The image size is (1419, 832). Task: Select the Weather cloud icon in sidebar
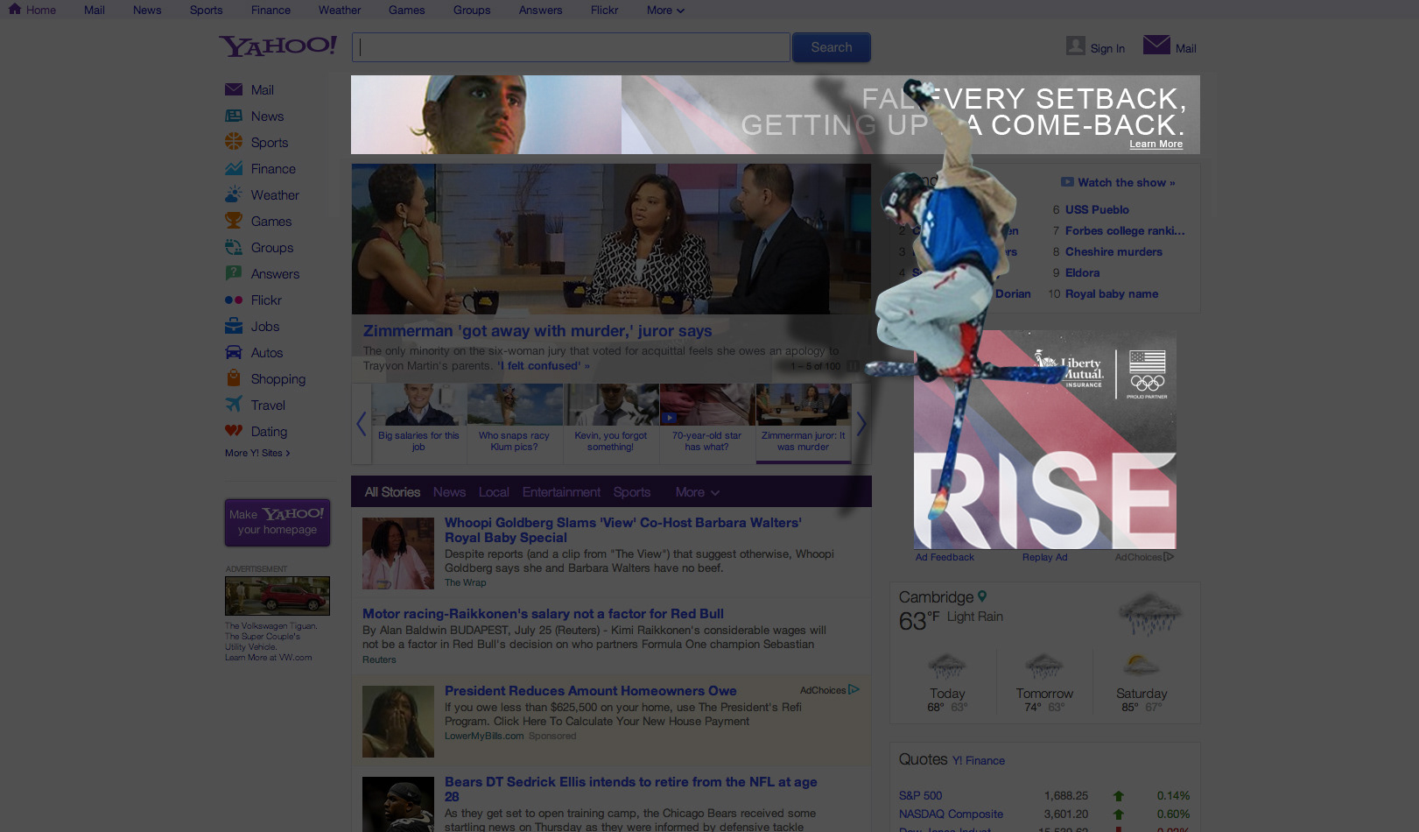point(233,194)
